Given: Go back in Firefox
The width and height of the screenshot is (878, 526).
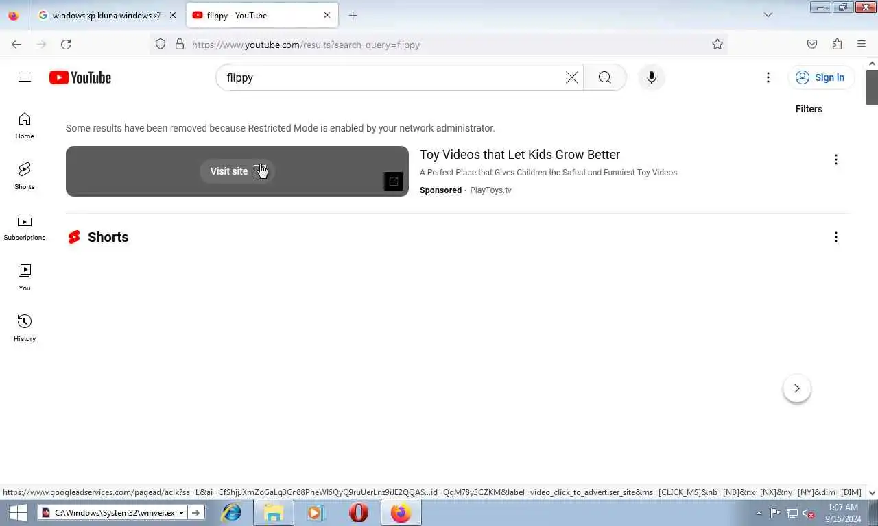Looking at the screenshot, I should 16,45.
